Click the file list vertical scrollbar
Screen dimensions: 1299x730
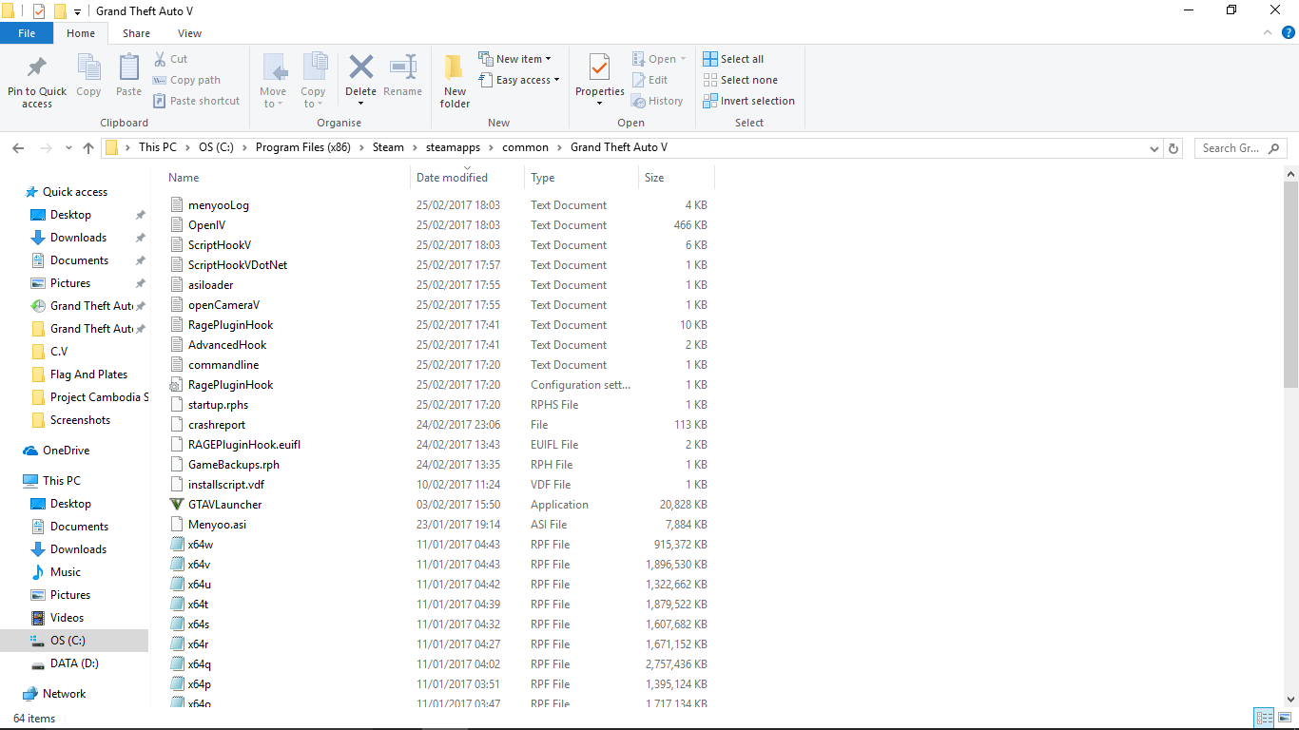tap(1290, 285)
